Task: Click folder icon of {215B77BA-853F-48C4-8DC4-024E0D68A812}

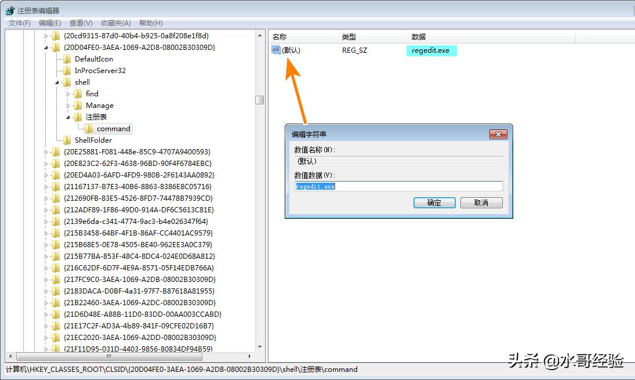Action: pyautogui.click(x=56, y=256)
